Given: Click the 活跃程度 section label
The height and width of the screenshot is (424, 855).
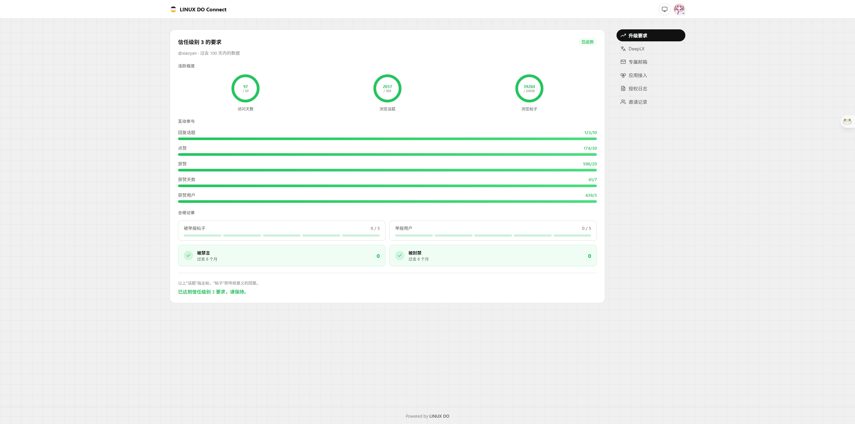Looking at the screenshot, I should 186,66.
